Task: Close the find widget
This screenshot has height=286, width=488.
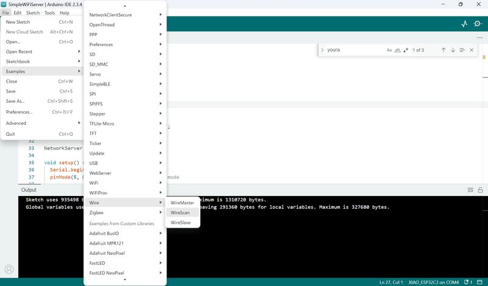Action: coord(472,50)
